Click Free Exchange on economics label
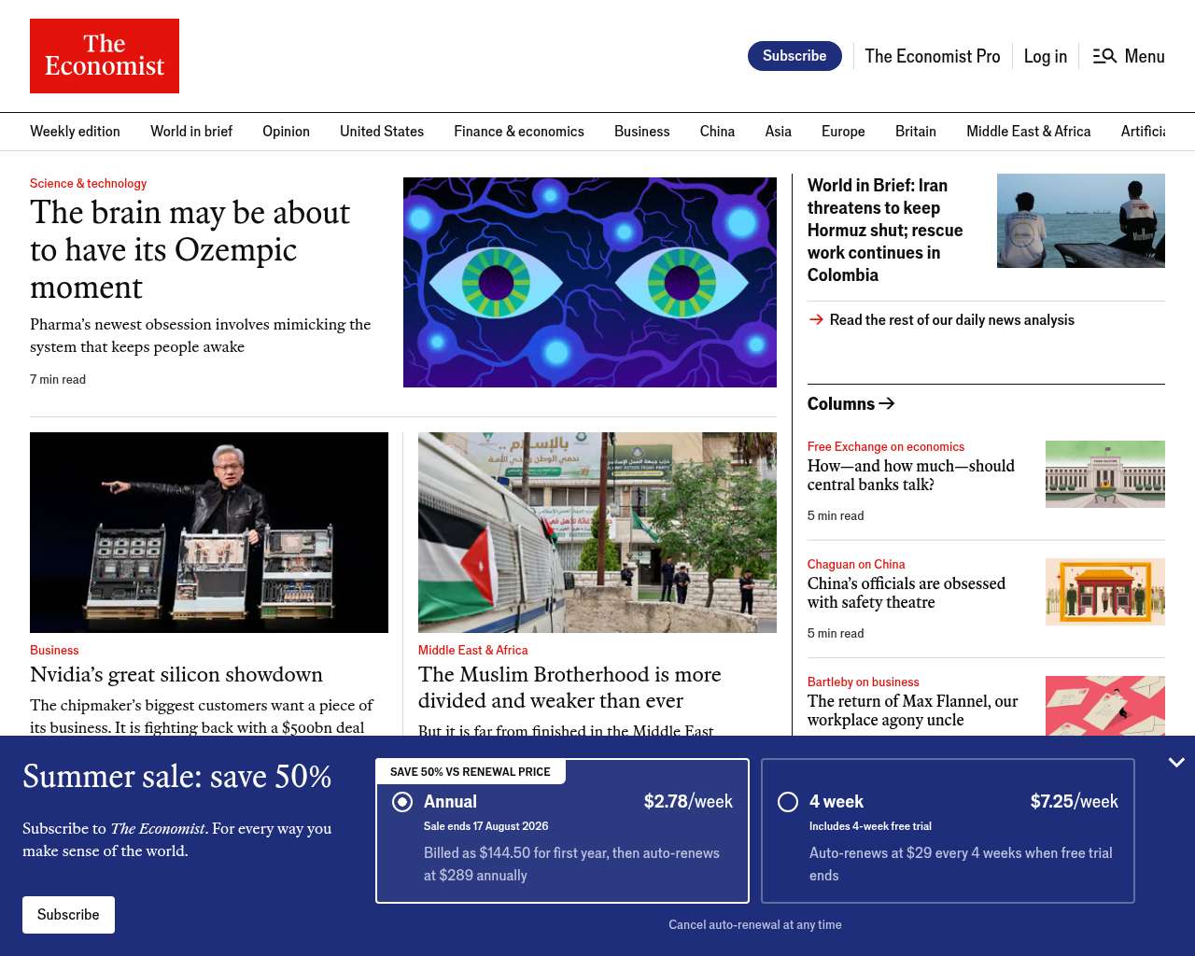The height and width of the screenshot is (956, 1195). (886, 447)
